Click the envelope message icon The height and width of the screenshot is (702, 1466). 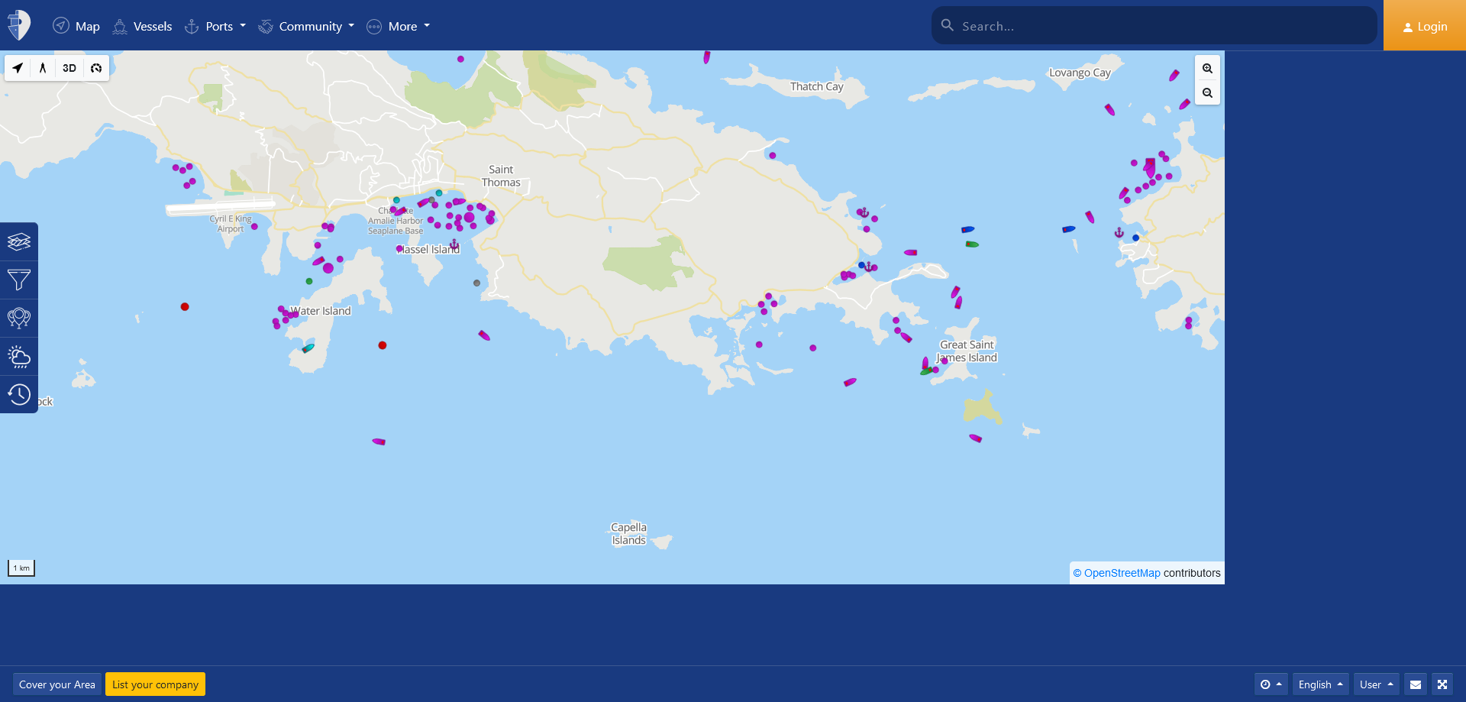[x=1416, y=684]
